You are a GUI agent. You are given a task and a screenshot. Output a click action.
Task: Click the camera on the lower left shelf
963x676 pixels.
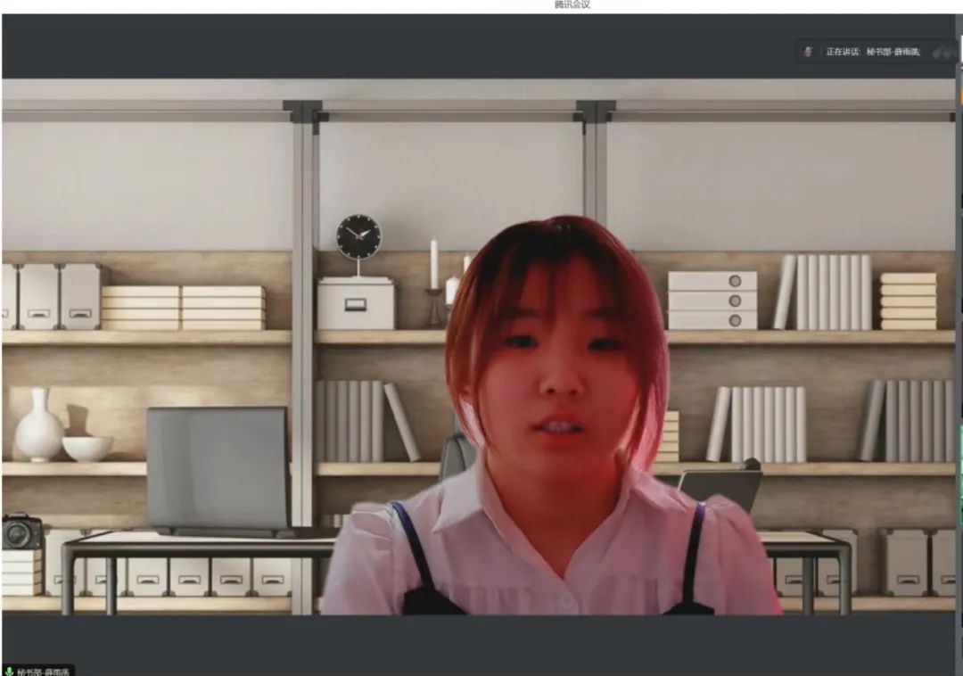coord(21,532)
